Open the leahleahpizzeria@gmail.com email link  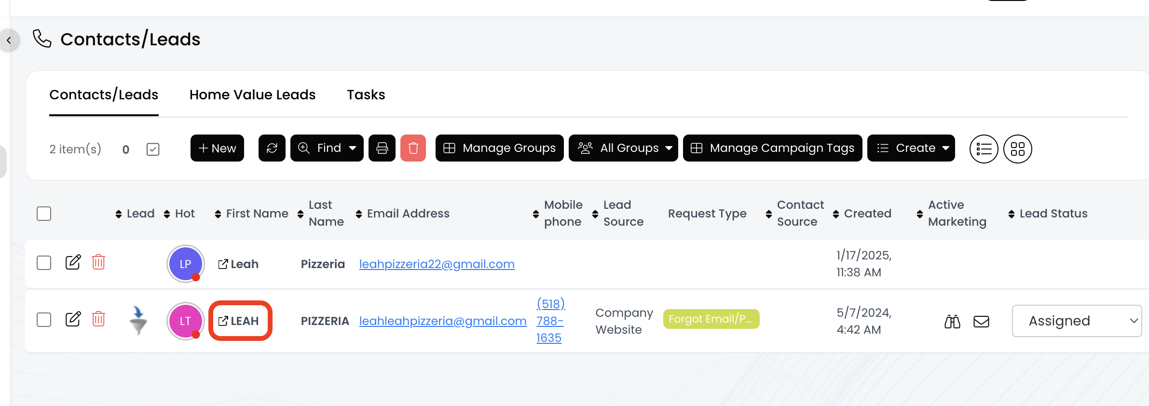click(x=442, y=321)
